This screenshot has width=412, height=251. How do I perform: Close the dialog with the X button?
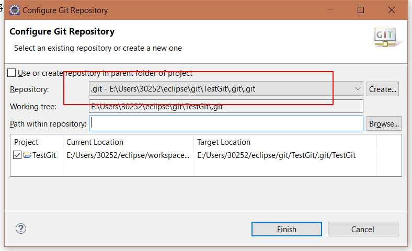[x=392, y=10]
